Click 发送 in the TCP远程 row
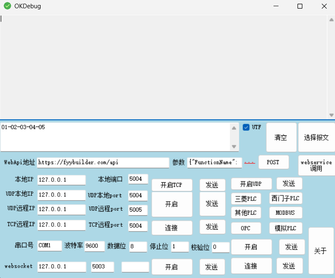 [x=212, y=227]
